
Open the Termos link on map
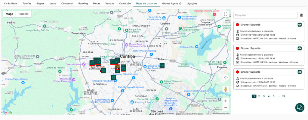[208, 114]
